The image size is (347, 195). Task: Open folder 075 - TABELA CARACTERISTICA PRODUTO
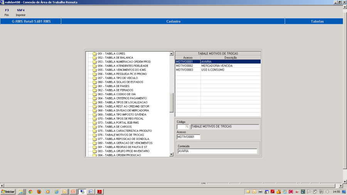122,131
